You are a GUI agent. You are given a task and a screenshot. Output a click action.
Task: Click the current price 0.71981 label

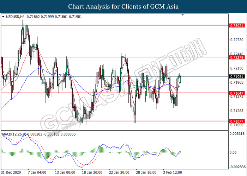tap(237, 76)
